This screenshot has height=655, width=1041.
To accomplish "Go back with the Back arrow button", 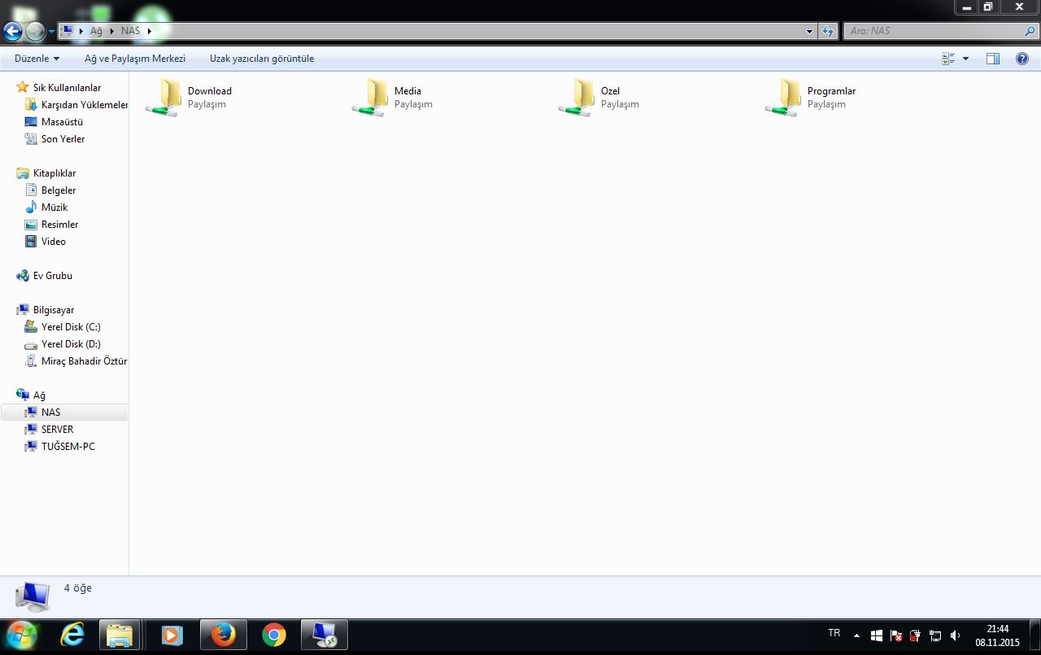I will tap(12, 31).
